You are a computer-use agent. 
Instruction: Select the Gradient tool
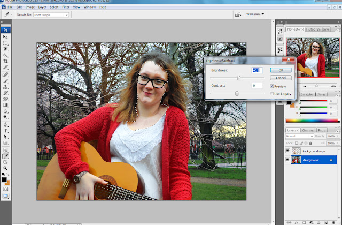coord(5,105)
